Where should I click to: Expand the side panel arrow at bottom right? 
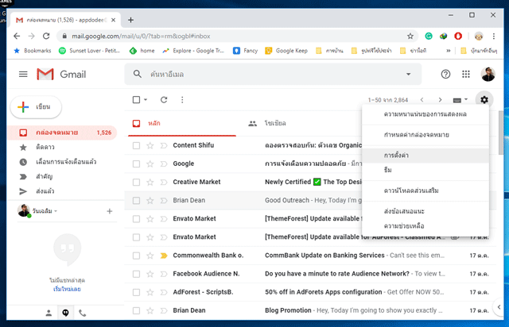tap(499, 306)
